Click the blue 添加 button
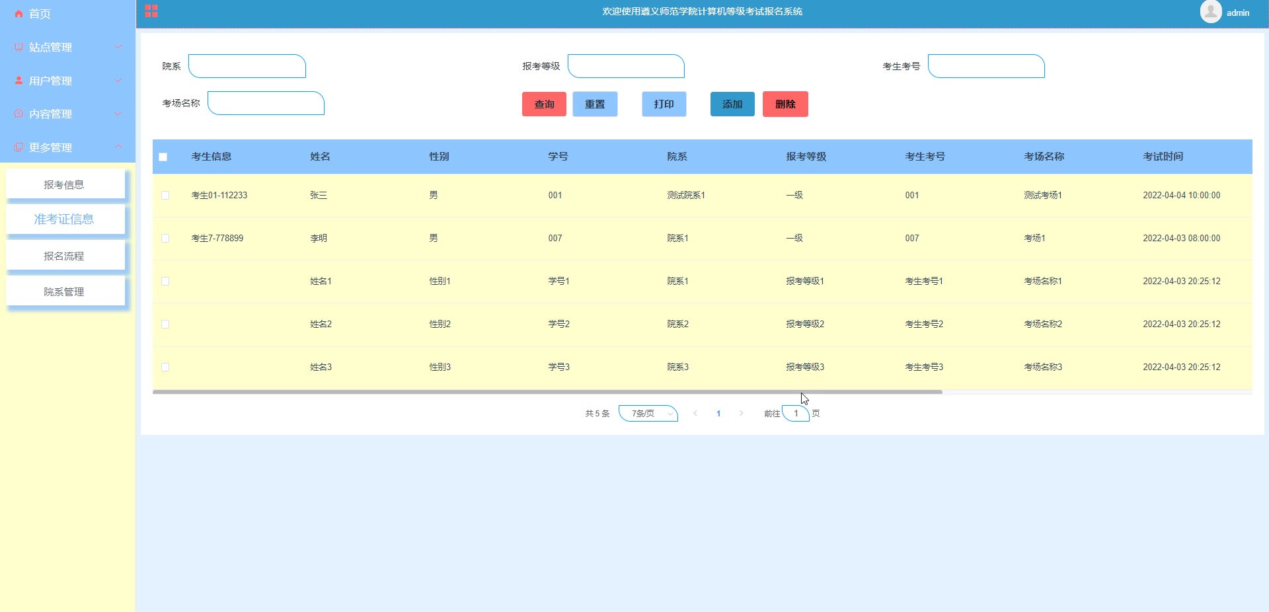 pyautogui.click(x=732, y=104)
